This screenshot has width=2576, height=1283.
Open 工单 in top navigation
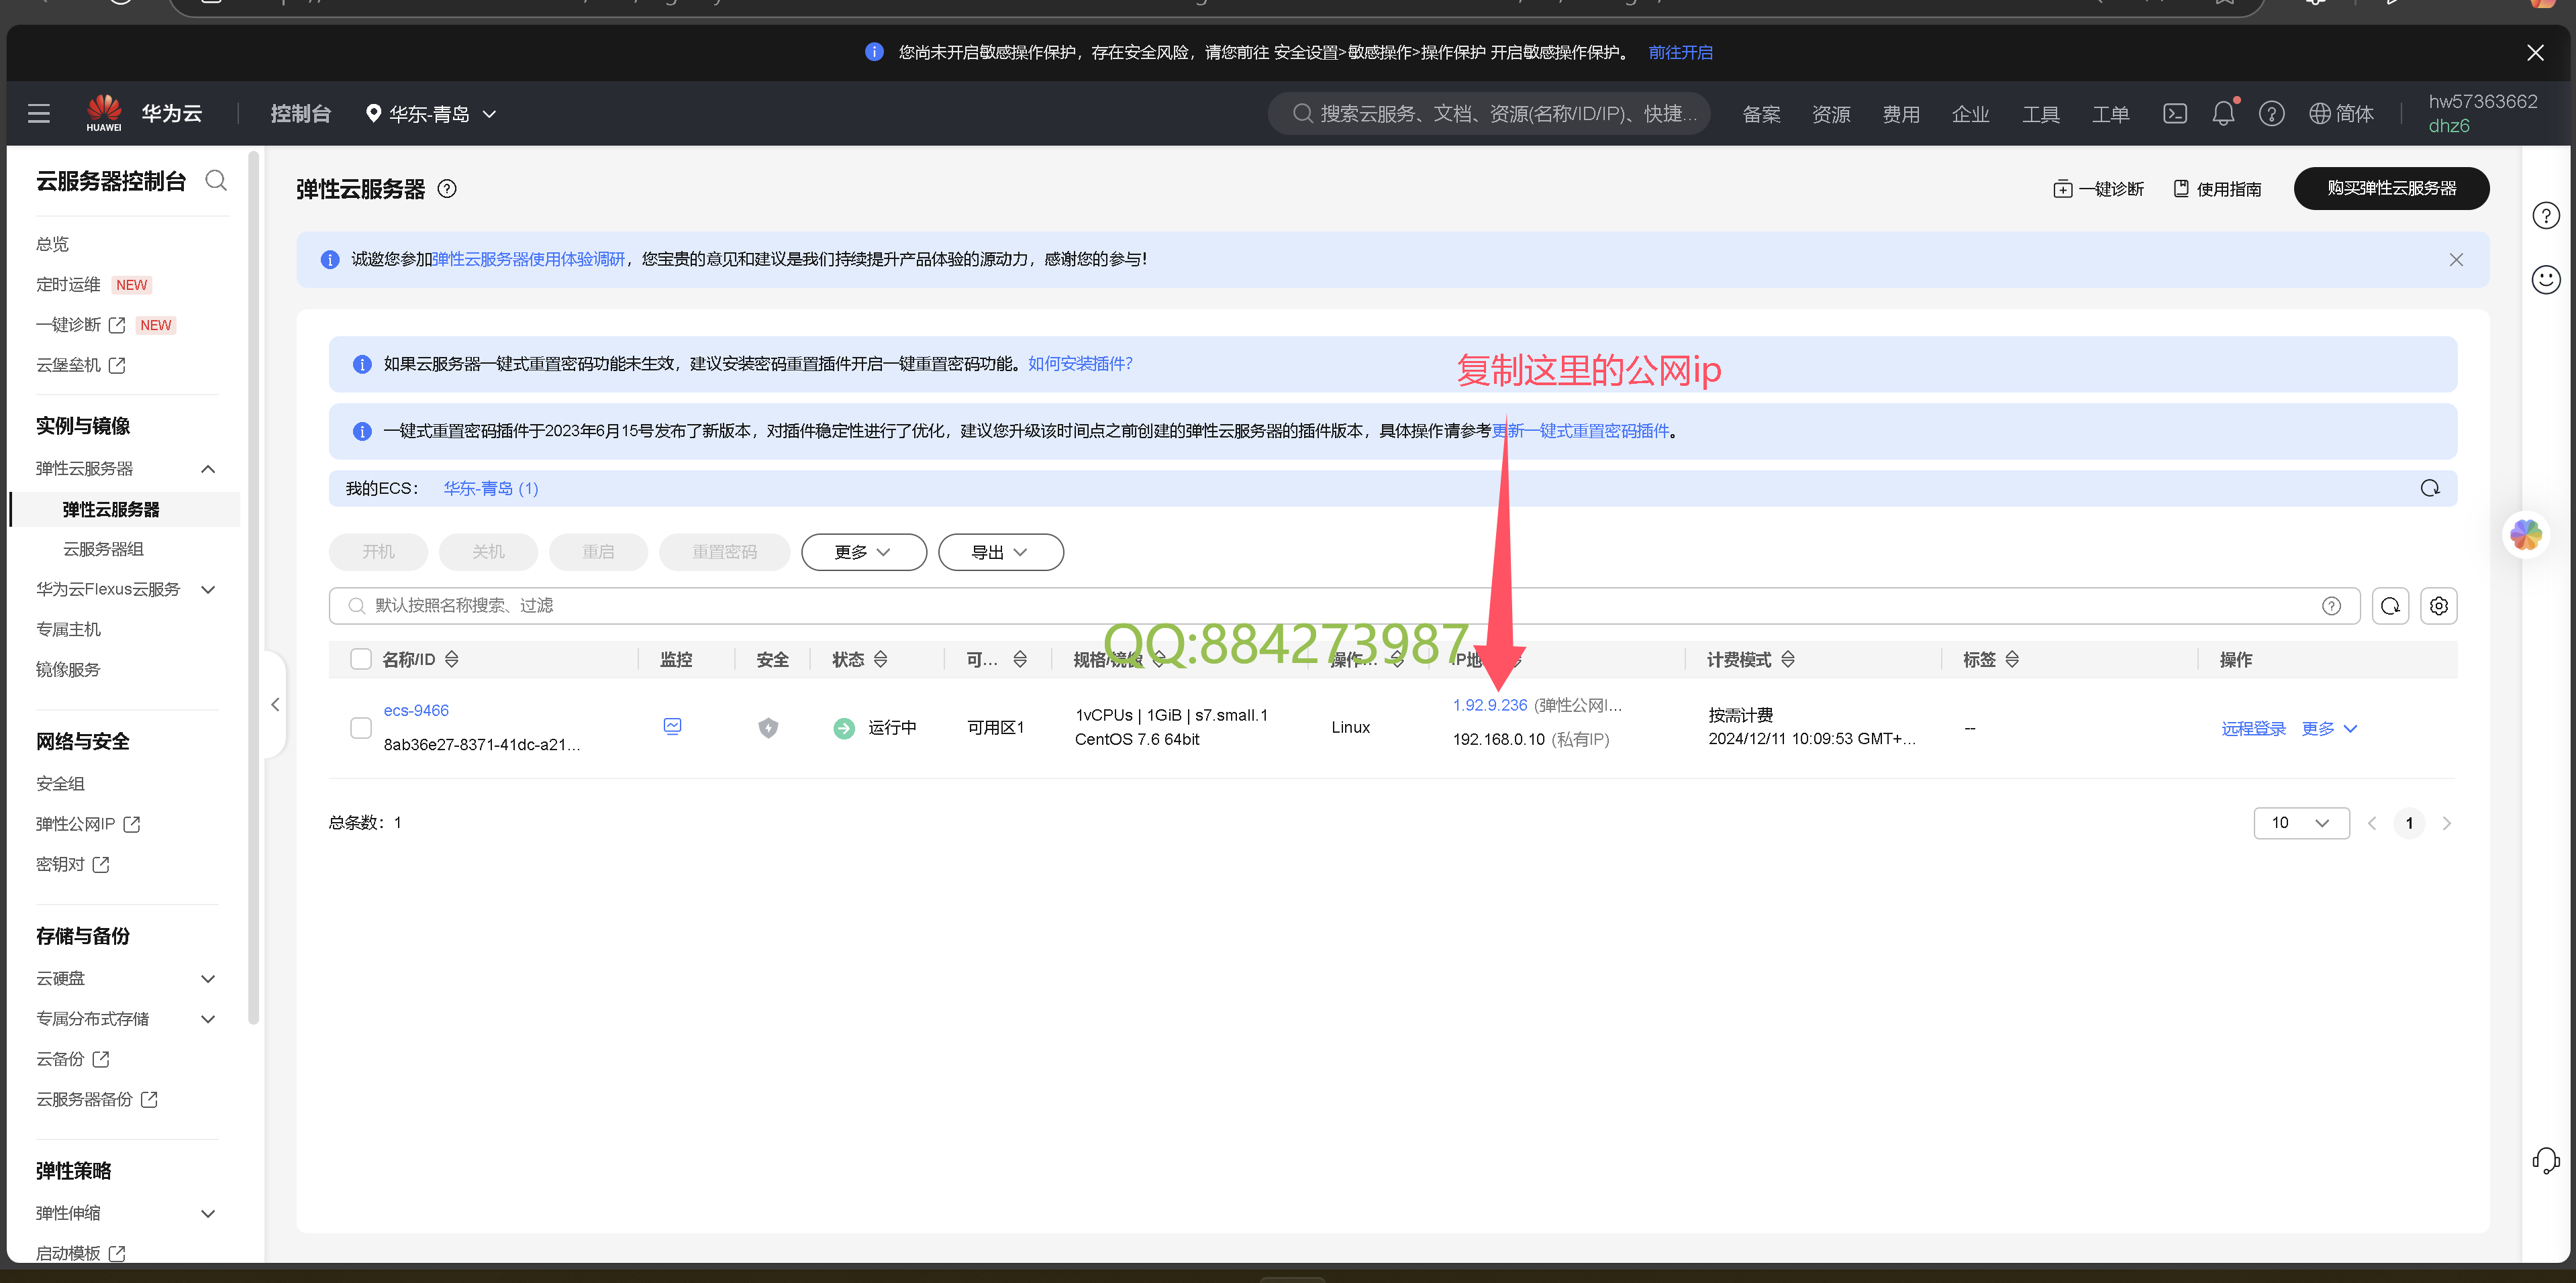click(2110, 114)
